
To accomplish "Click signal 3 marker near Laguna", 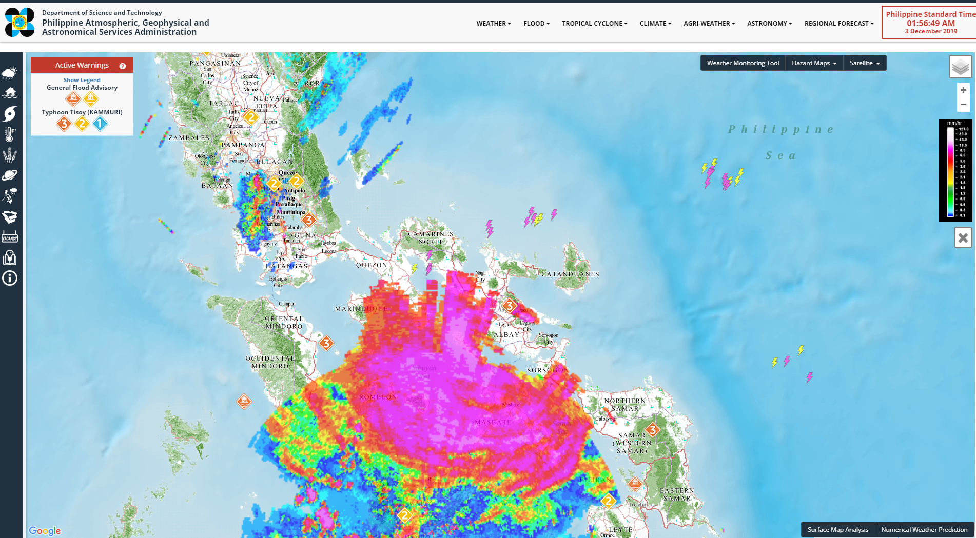I will click(x=309, y=220).
